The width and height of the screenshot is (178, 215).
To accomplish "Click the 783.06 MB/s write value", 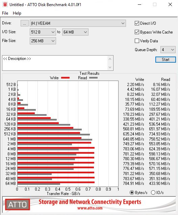I will click(x=133, y=149).
